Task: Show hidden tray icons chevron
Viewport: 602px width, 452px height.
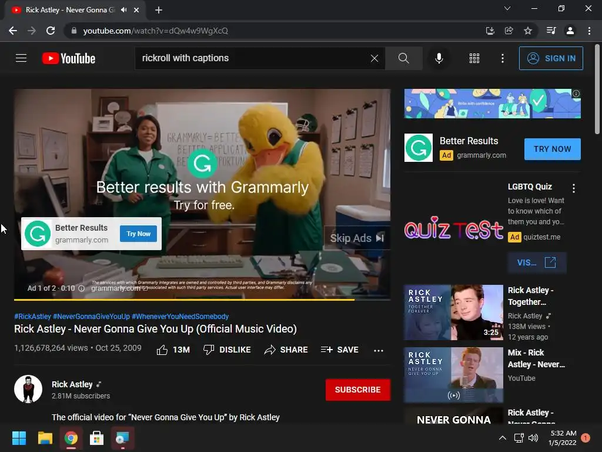Action: click(502, 438)
